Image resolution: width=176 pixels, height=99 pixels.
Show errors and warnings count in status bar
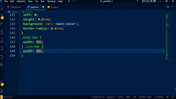point(9,97)
